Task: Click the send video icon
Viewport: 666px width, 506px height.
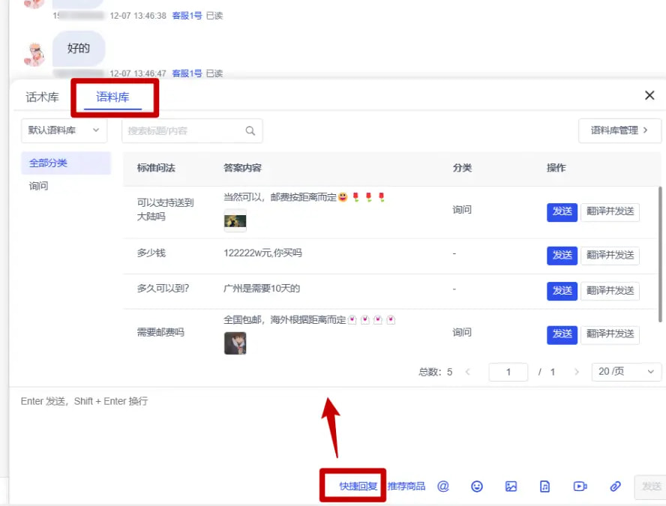Action: pyautogui.click(x=580, y=486)
